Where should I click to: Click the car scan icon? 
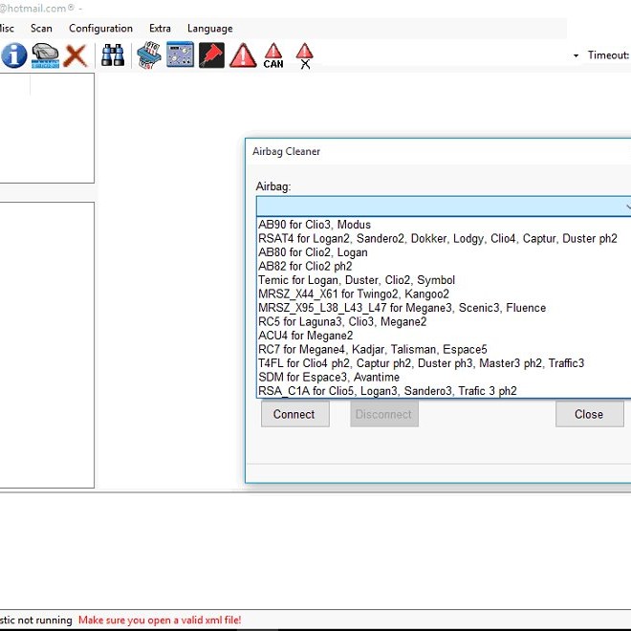pyautogui.click(x=45, y=55)
